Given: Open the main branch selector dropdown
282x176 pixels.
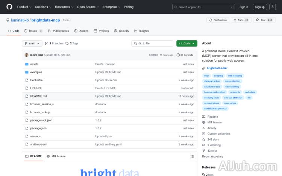Looking at the screenshot, I should [32, 44].
